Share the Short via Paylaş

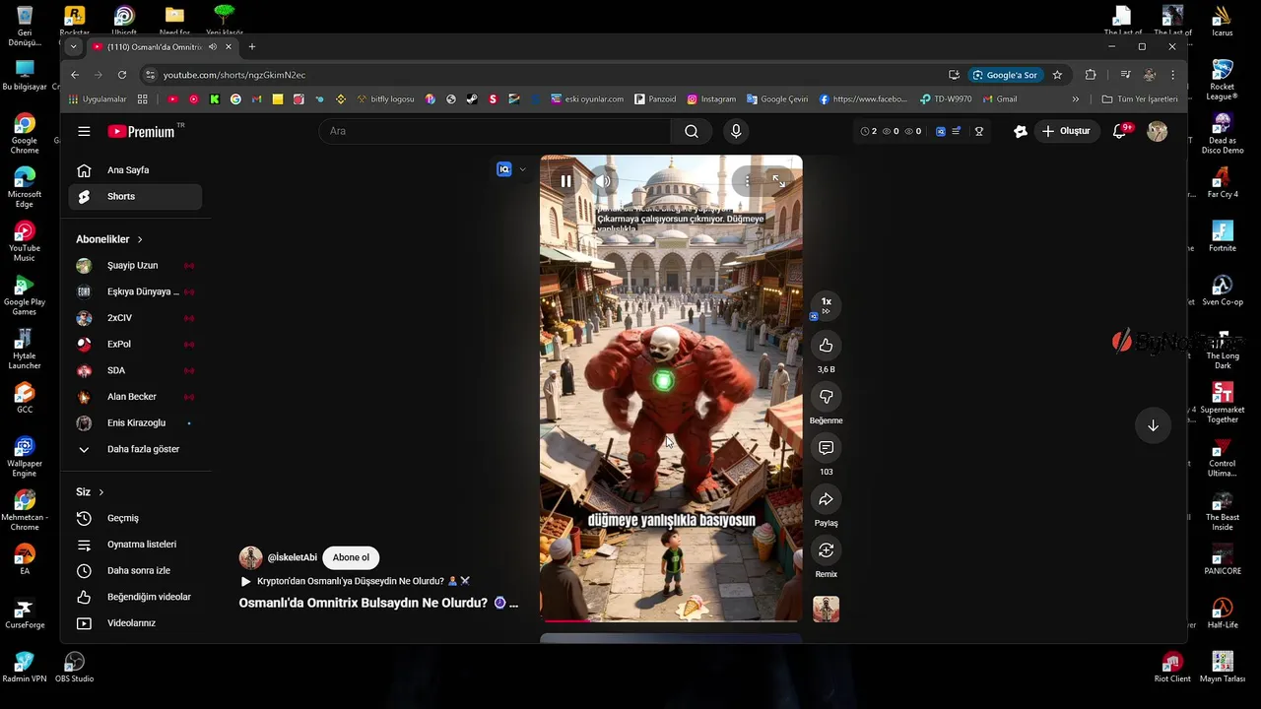pyautogui.click(x=826, y=499)
